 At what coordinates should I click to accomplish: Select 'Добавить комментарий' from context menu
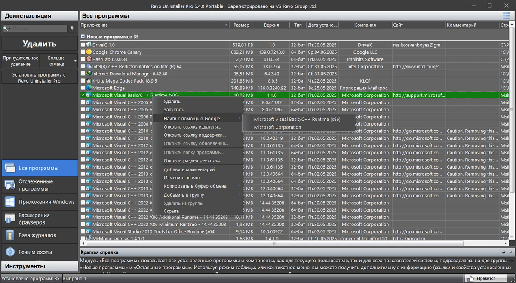coord(189,169)
